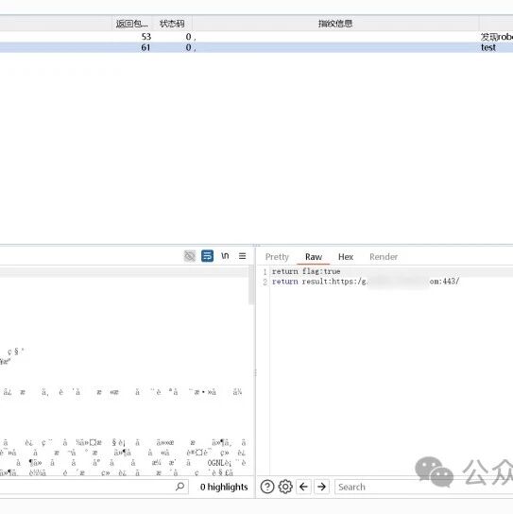The width and height of the screenshot is (513, 514).
Task: Click the 0 highlights label
Action: (x=224, y=487)
